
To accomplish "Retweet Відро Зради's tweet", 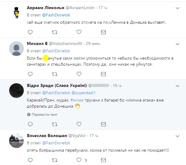I will tap(55, 124).
